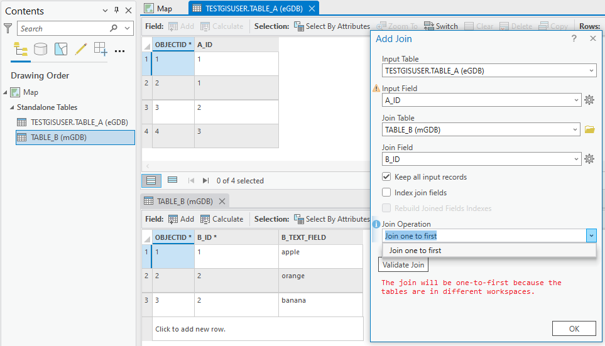
Task: Close the TABLE_B (mGDB) tab
Action: 222,201
